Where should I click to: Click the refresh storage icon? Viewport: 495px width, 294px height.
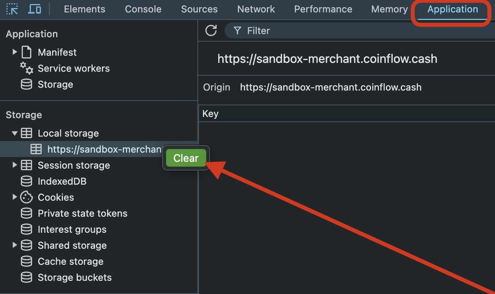[211, 30]
